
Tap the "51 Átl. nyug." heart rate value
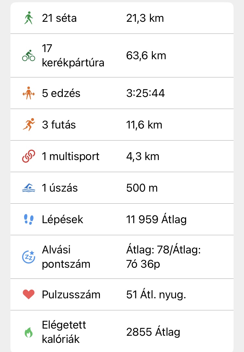[x=156, y=294]
